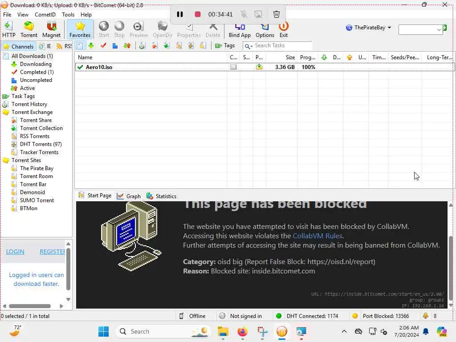Open the Tools menu
This screenshot has height=342, width=456.
pyautogui.click(x=68, y=15)
